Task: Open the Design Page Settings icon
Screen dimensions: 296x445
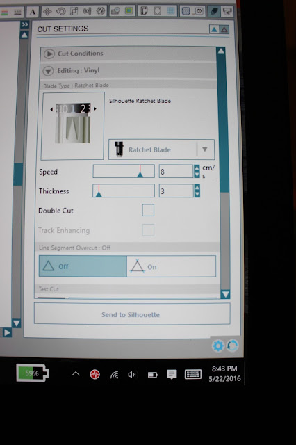Action: (144, 11)
